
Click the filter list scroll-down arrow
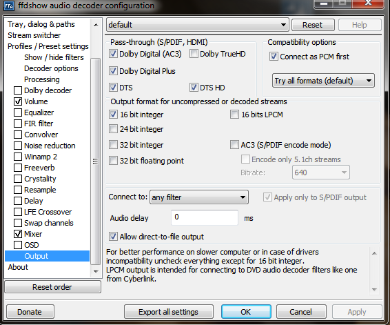(96, 271)
